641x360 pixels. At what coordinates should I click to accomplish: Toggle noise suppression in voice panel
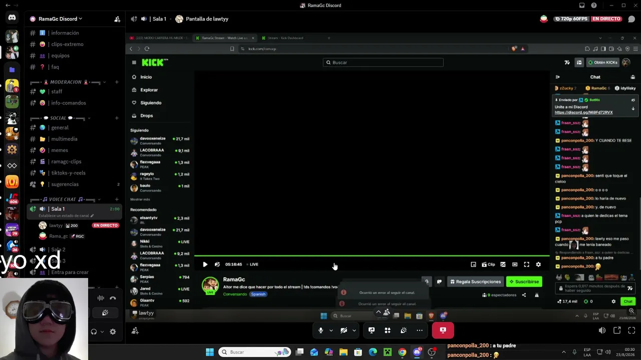pos(101,298)
